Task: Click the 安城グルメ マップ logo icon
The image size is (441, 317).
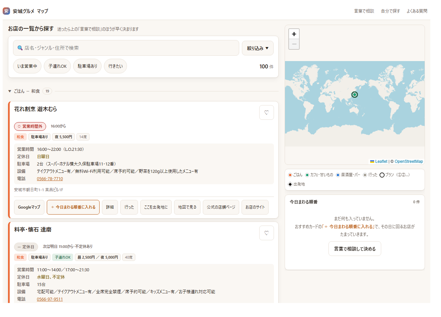Action: click(6, 11)
